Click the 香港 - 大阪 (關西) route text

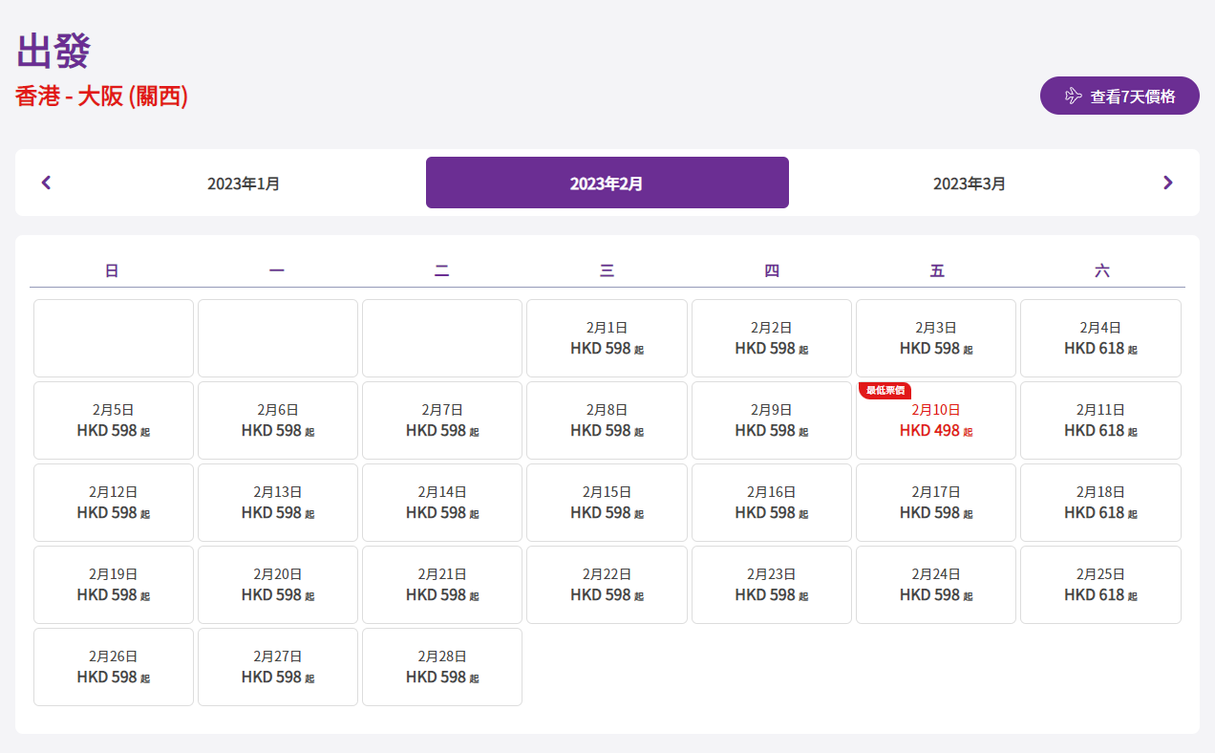(101, 97)
